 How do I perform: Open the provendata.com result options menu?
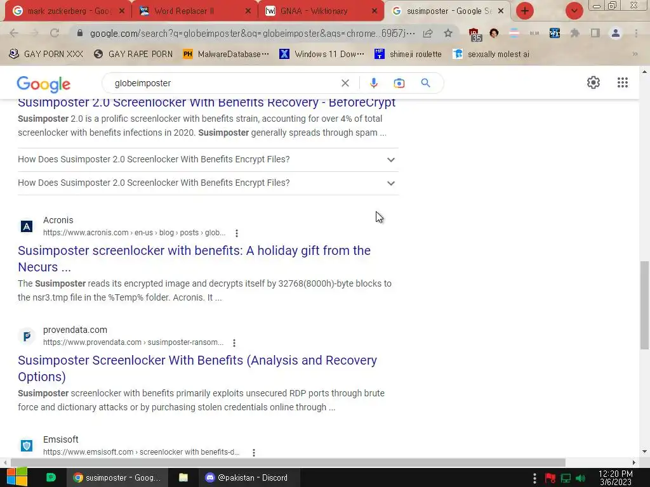click(x=234, y=343)
